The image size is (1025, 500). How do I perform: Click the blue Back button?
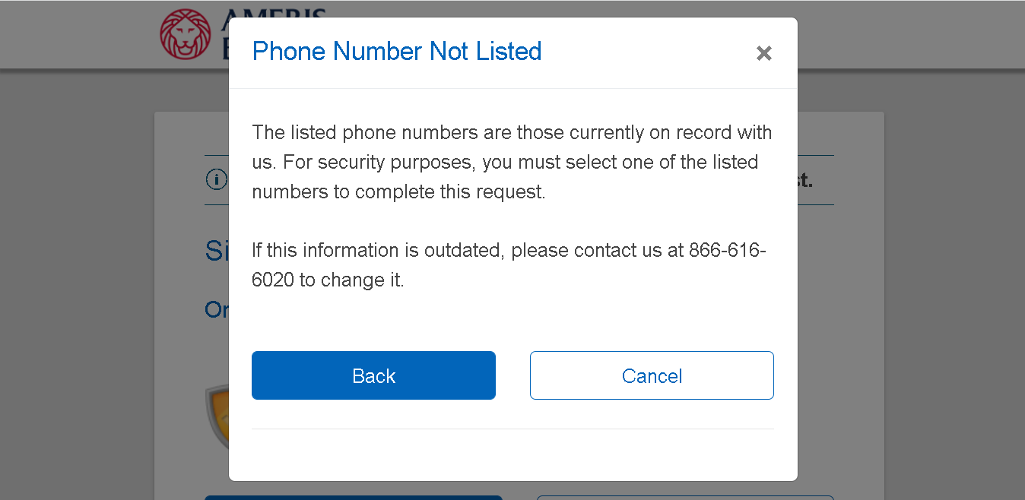(x=373, y=375)
